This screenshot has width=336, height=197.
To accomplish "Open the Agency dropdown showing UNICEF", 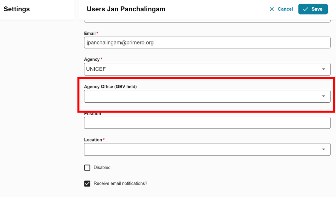I will [x=207, y=69].
